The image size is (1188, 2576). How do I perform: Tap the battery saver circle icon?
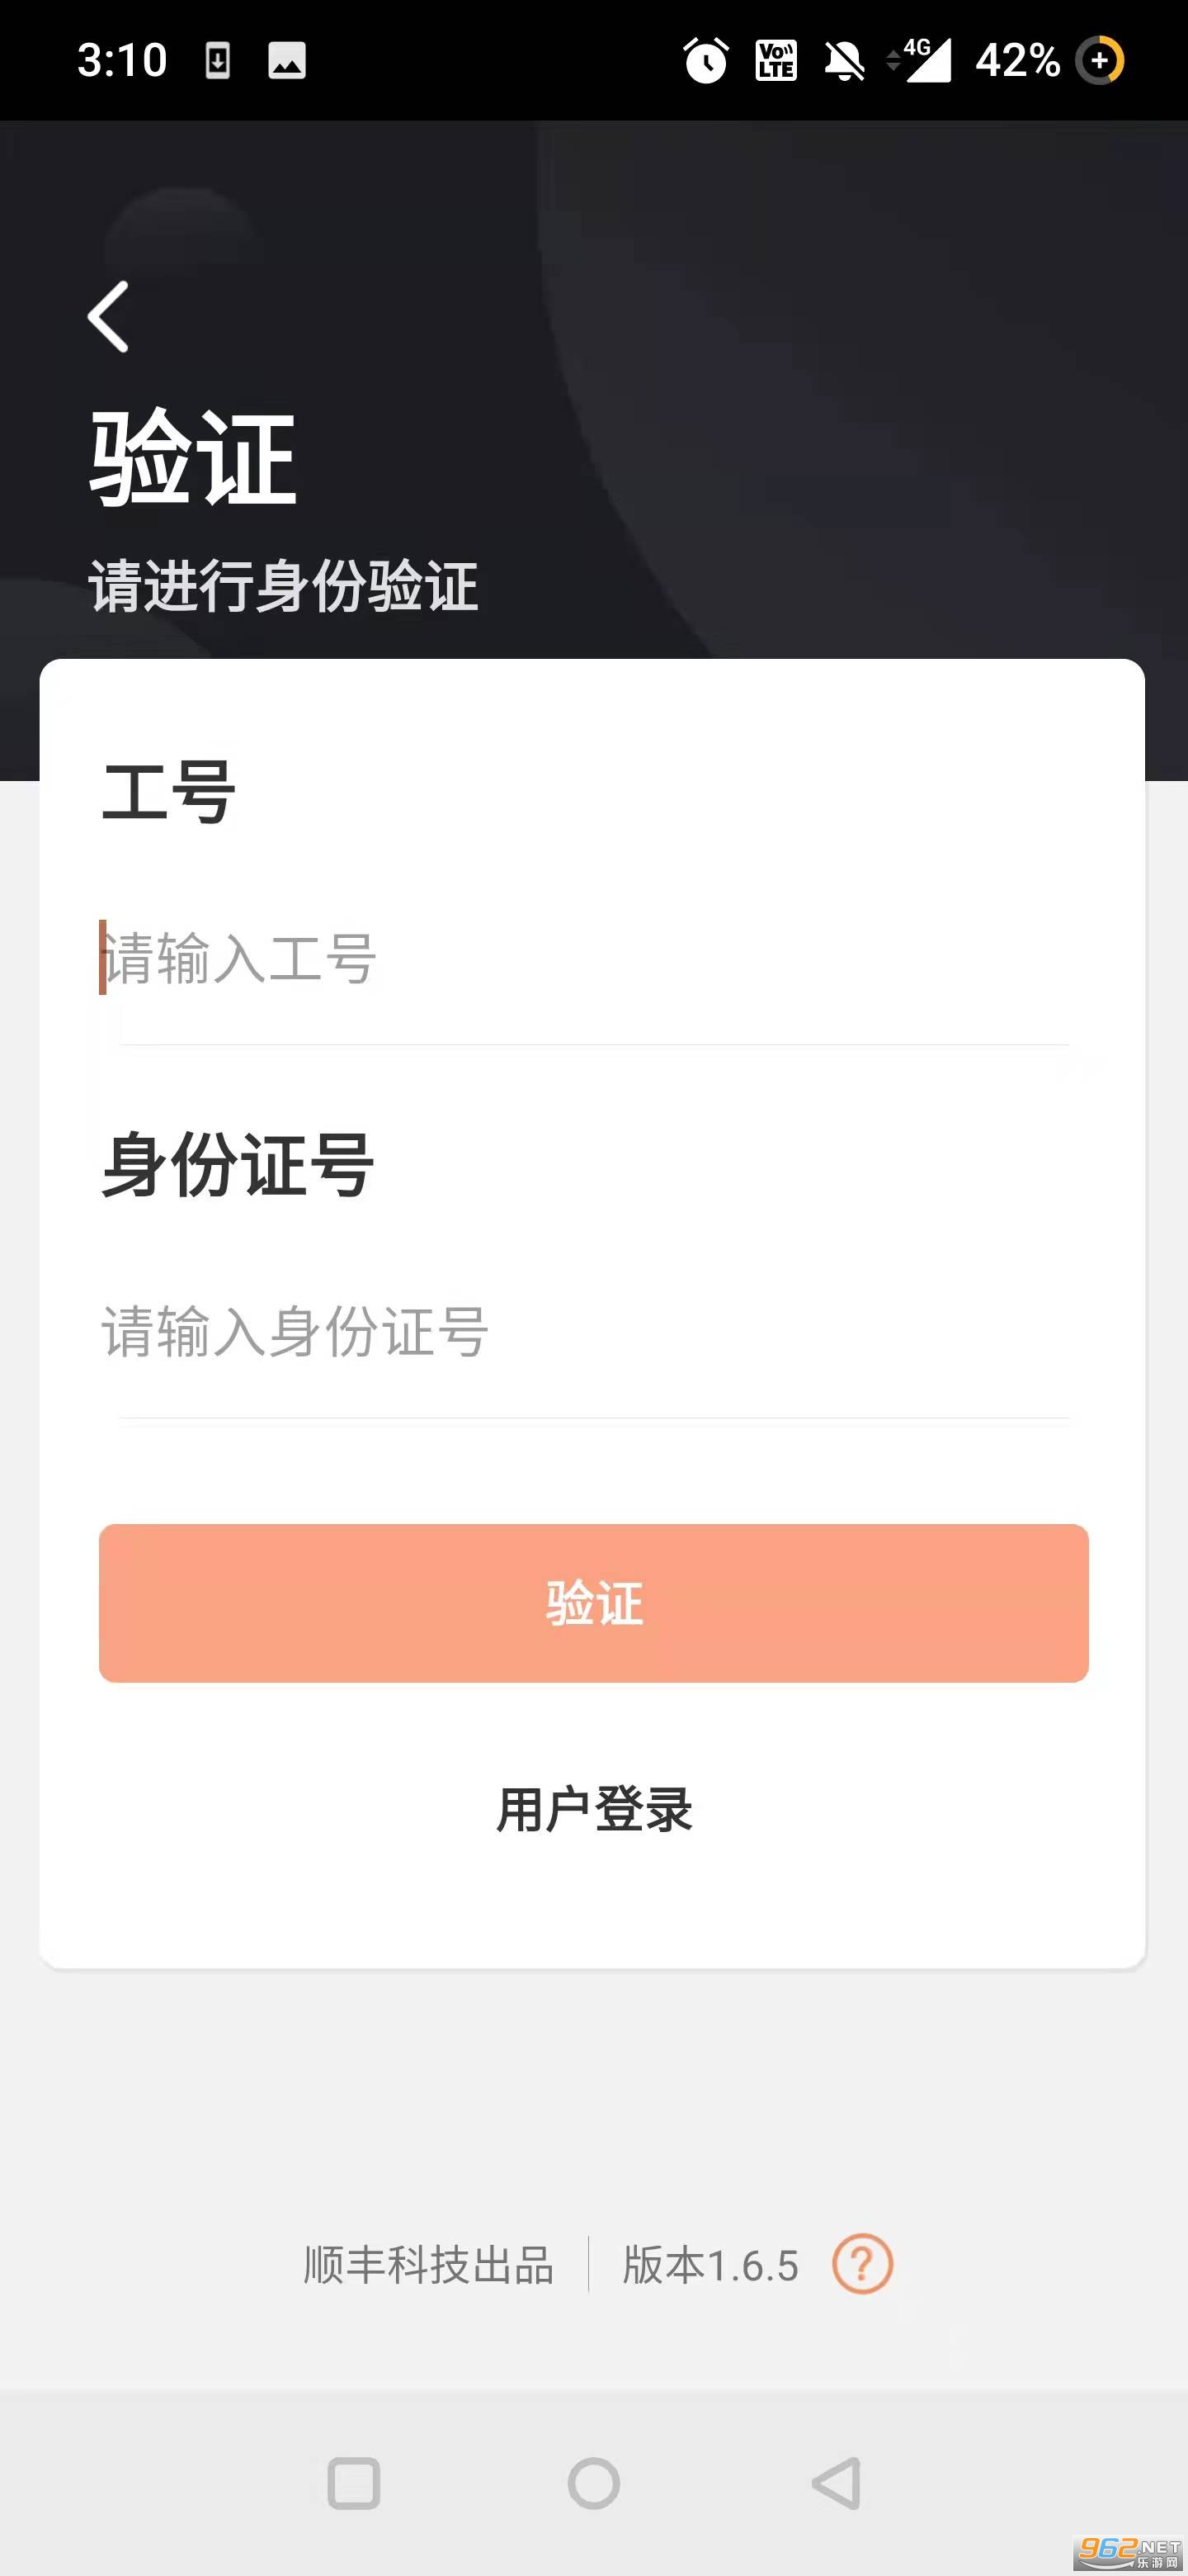click(x=1100, y=61)
